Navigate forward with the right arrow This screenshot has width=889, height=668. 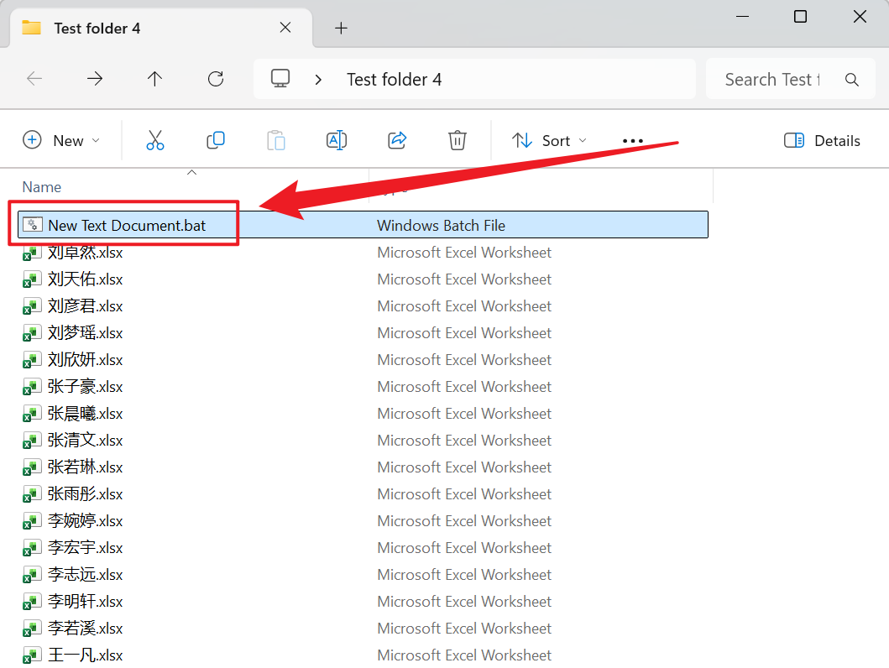point(95,79)
